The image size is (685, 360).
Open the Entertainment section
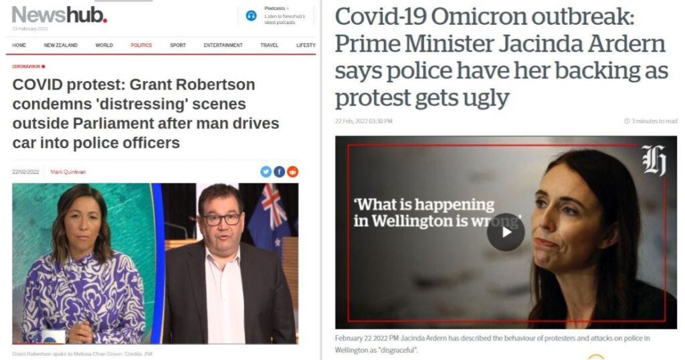click(223, 45)
